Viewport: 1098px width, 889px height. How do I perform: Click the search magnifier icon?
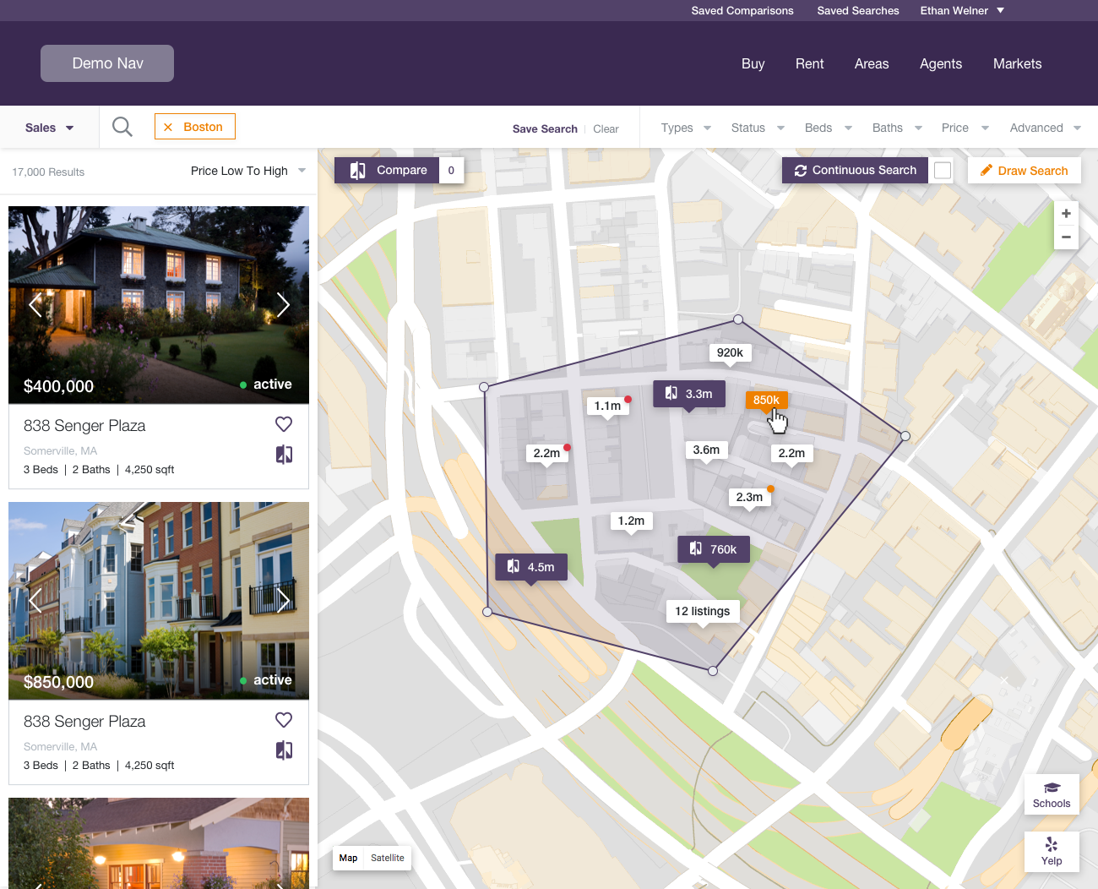[122, 128]
